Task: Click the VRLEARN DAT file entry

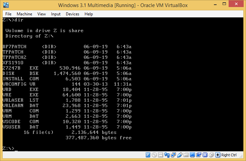Action: pos(67,105)
